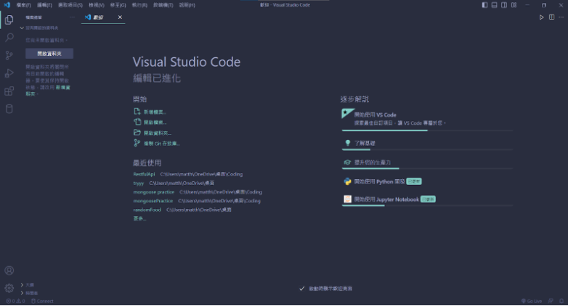Toggle show welcome page on startup checkbox

(x=301, y=289)
